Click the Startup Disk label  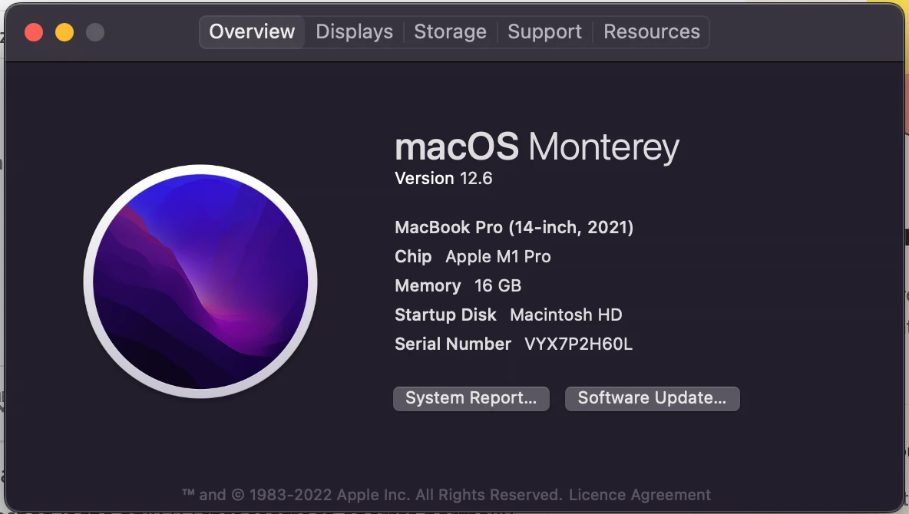pos(445,315)
